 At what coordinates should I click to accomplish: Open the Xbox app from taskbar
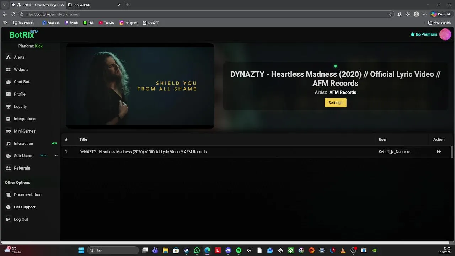tap(291, 250)
